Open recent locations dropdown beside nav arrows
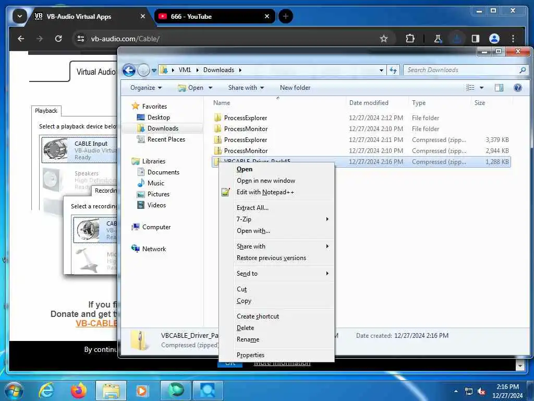Viewport: 534px width, 401px height. click(x=154, y=70)
